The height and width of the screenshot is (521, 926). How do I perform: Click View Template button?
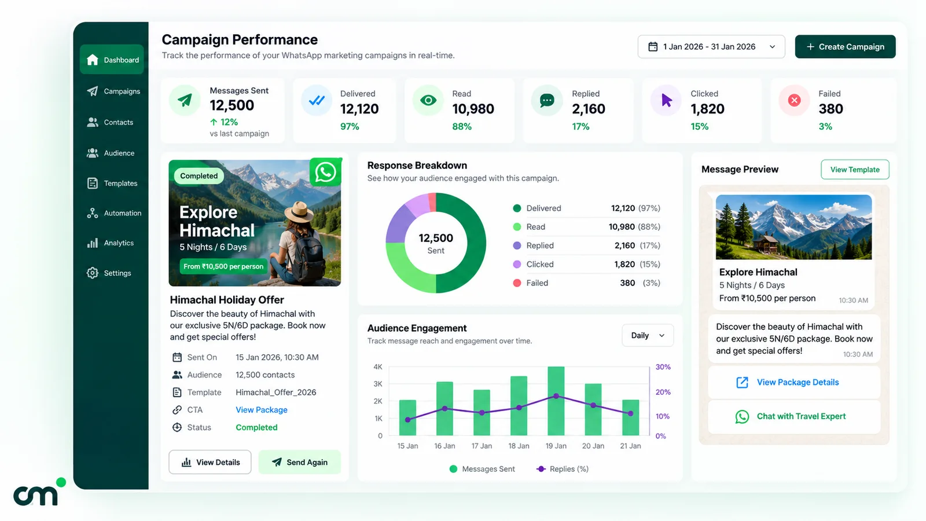(x=855, y=170)
